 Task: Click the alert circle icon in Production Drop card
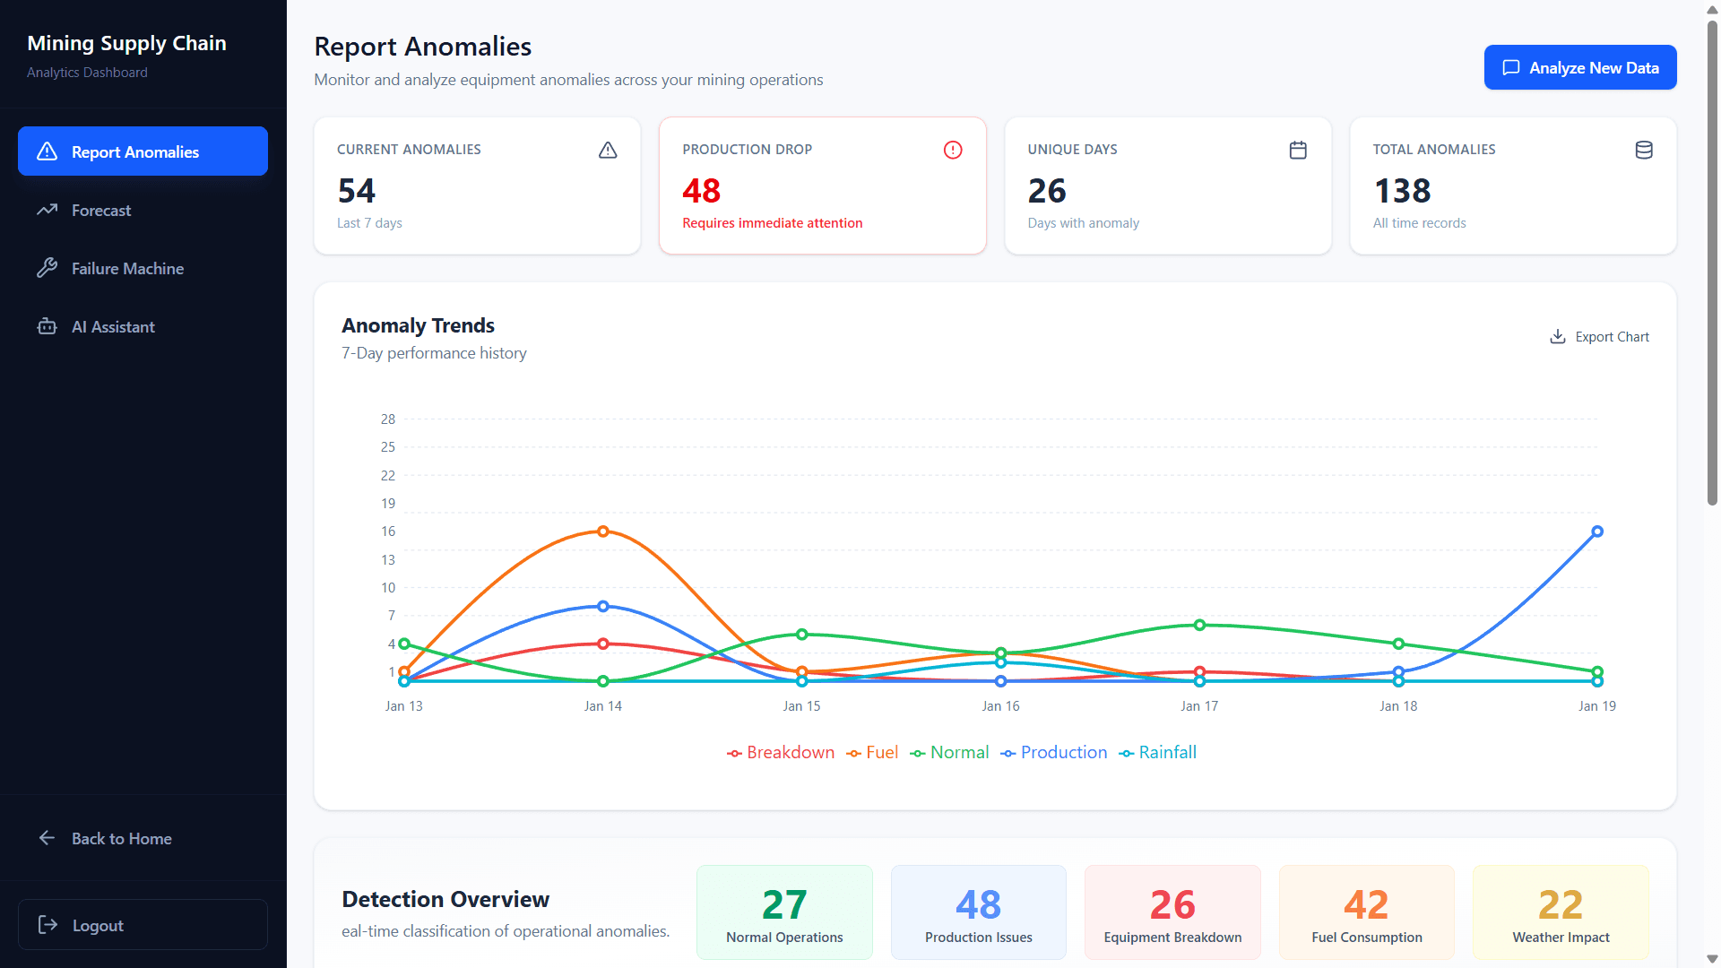coord(953,150)
